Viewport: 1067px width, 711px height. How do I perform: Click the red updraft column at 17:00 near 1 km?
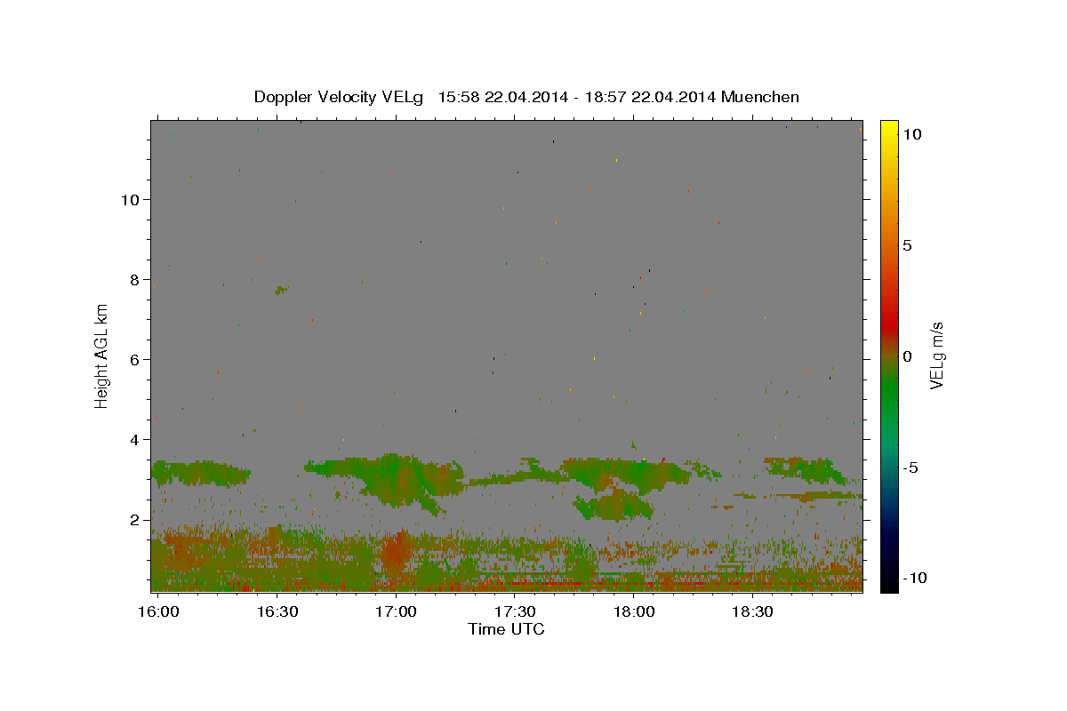[x=394, y=554]
